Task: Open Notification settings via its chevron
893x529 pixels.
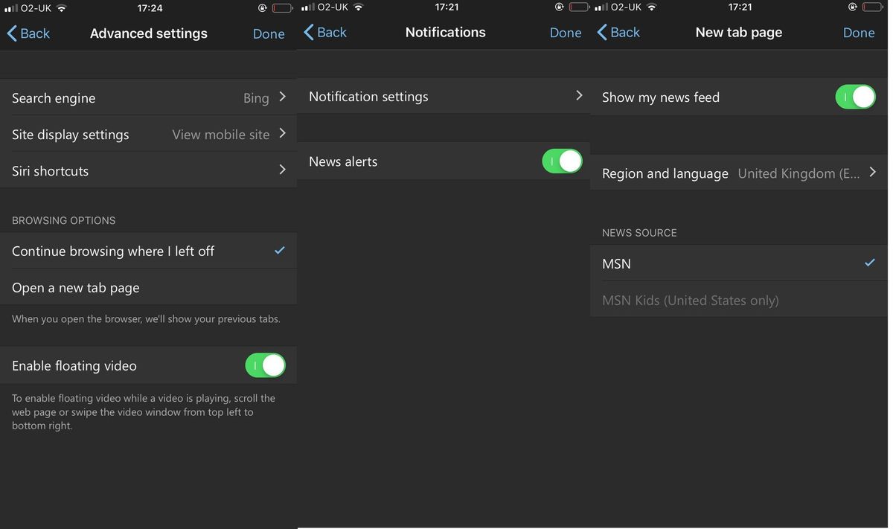Action: (x=579, y=95)
